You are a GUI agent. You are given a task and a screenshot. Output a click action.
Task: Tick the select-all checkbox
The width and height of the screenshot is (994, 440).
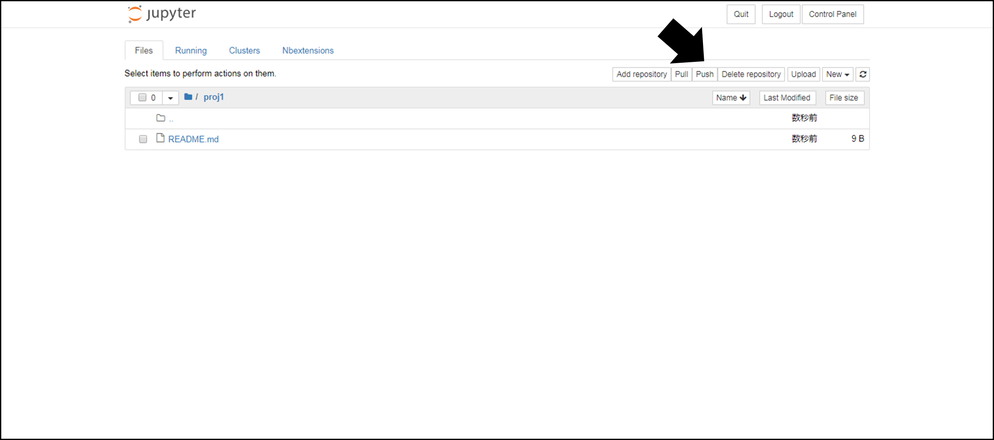(x=142, y=97)
